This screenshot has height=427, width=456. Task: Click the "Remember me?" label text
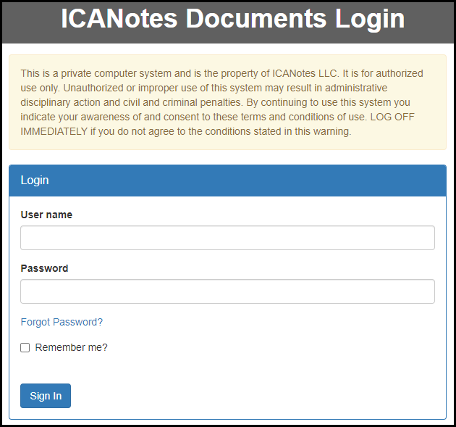point(71,347)
